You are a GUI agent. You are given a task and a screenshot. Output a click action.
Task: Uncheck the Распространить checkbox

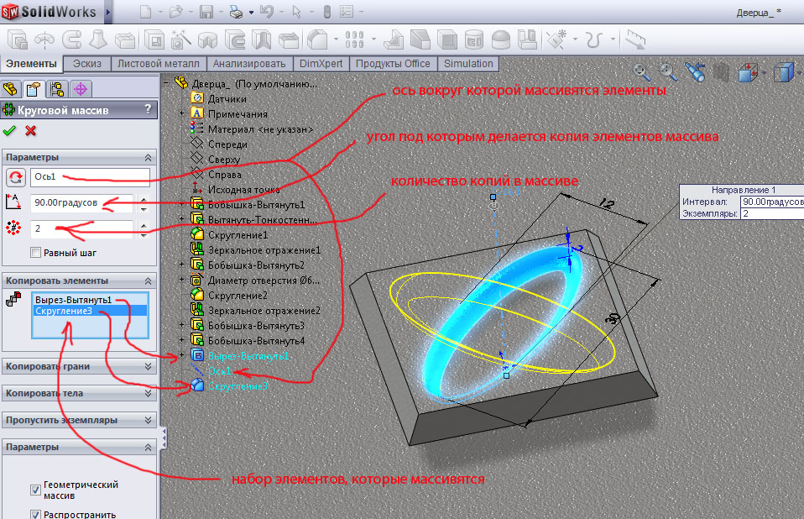click(x=35, y=514)
